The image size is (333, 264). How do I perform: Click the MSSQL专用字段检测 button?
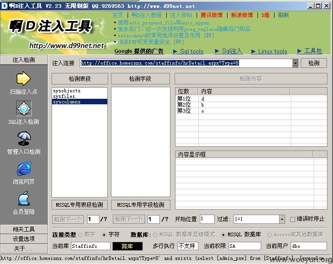click(x=140, y=204)
